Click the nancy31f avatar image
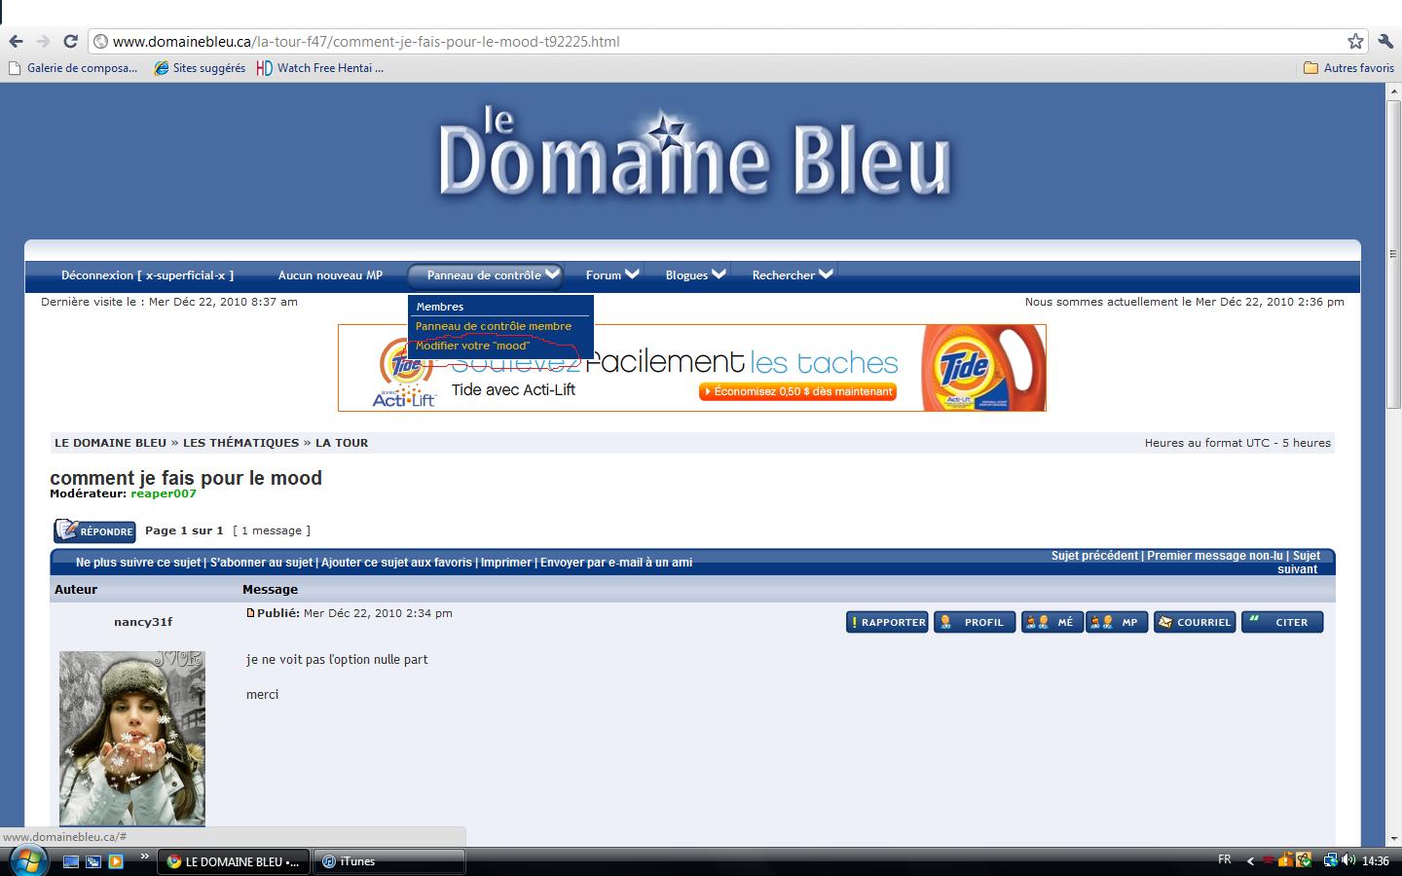 coord(131,738)
